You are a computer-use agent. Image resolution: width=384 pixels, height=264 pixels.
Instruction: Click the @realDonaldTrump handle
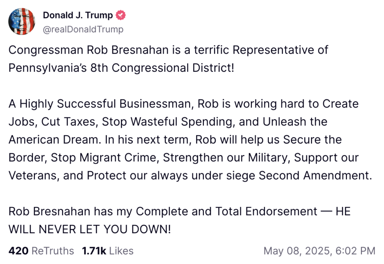83,29
